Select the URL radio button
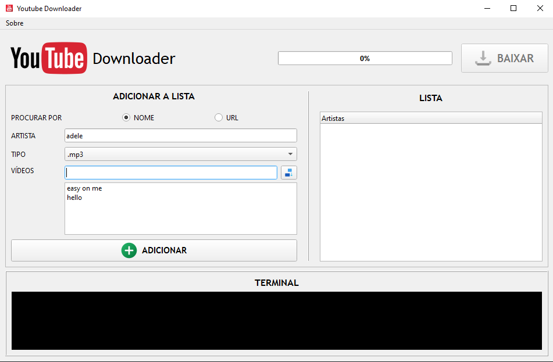This screenshot has height=362, width=553. [x=218, y=117]
